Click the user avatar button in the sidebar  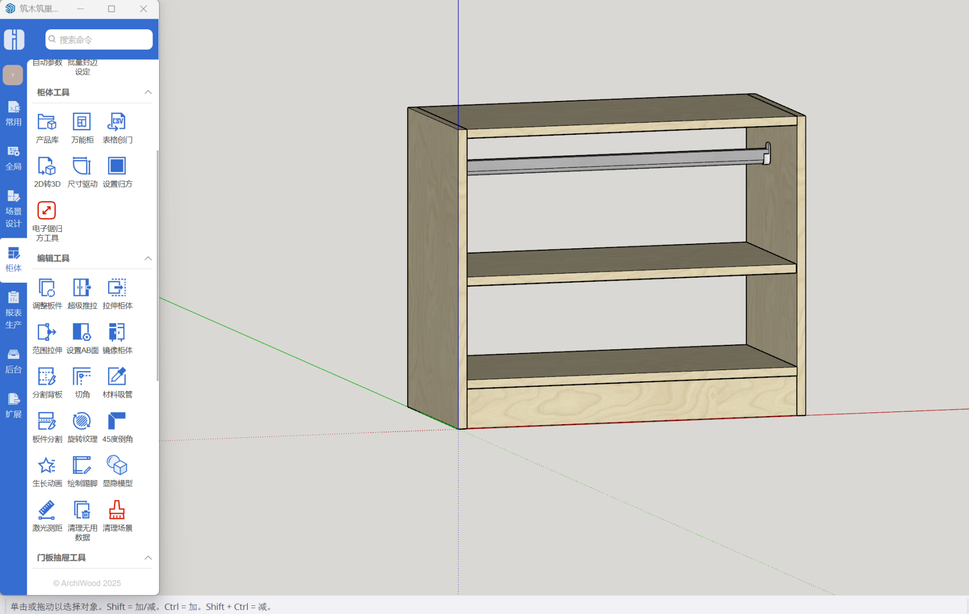(13, 75)
